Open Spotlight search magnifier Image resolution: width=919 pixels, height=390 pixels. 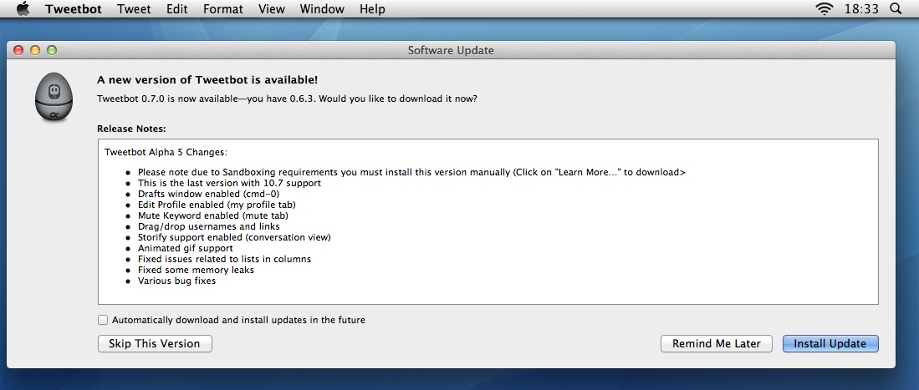pyautogui.click(x=895, y=9)
